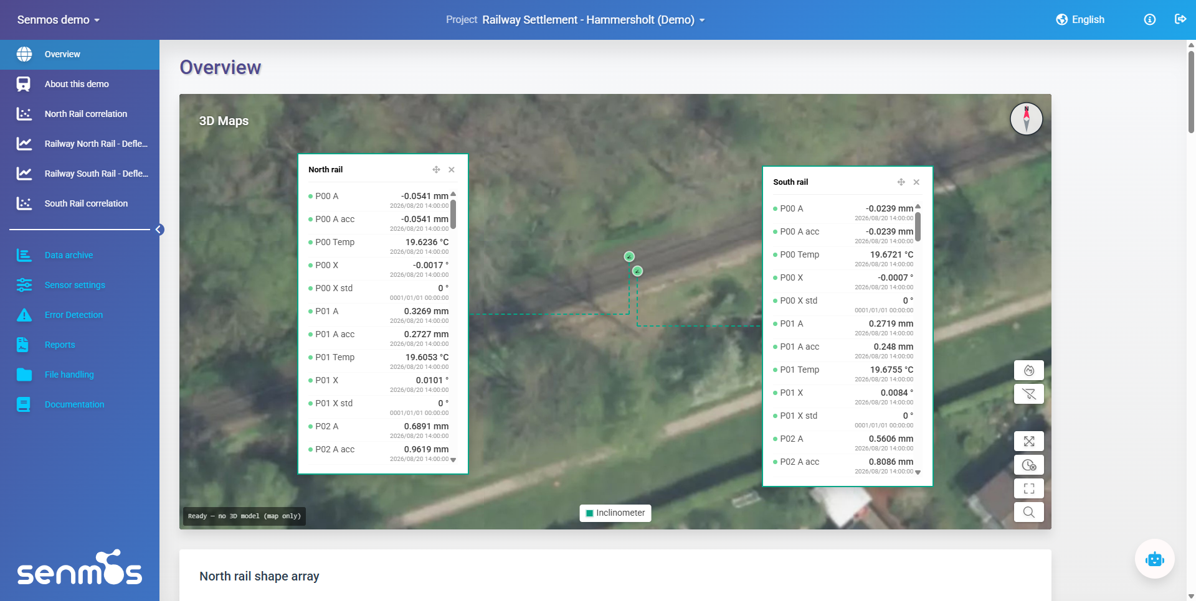This screenshot has height=601, width=1196.
Task: Collapse the sidebar with the chevron handle
Action: click(x=159, y=230)
